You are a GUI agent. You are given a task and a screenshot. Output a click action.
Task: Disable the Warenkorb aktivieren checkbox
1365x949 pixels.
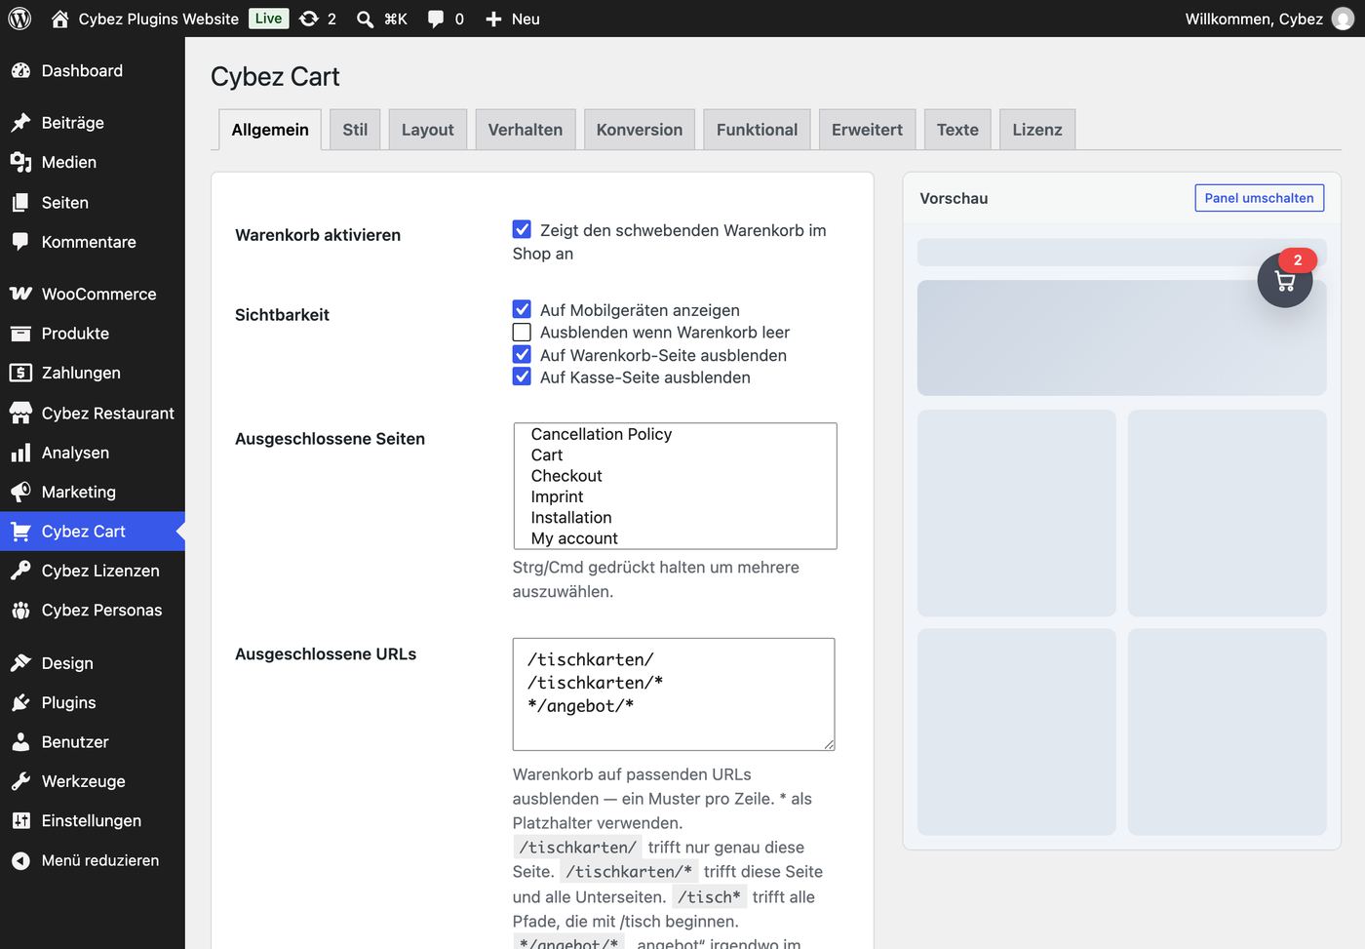(522, 229)
